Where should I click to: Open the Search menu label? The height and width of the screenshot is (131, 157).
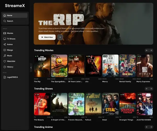pos(10,21)
